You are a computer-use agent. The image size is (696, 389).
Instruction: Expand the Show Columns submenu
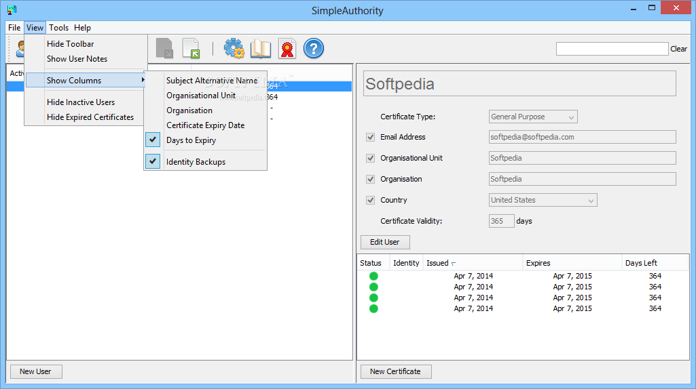coord(86,80)
